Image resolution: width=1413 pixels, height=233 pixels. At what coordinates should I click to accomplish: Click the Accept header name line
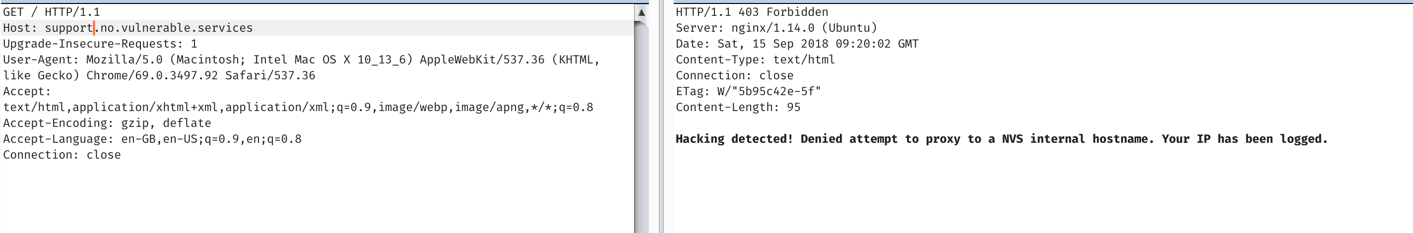pos(27,92)
